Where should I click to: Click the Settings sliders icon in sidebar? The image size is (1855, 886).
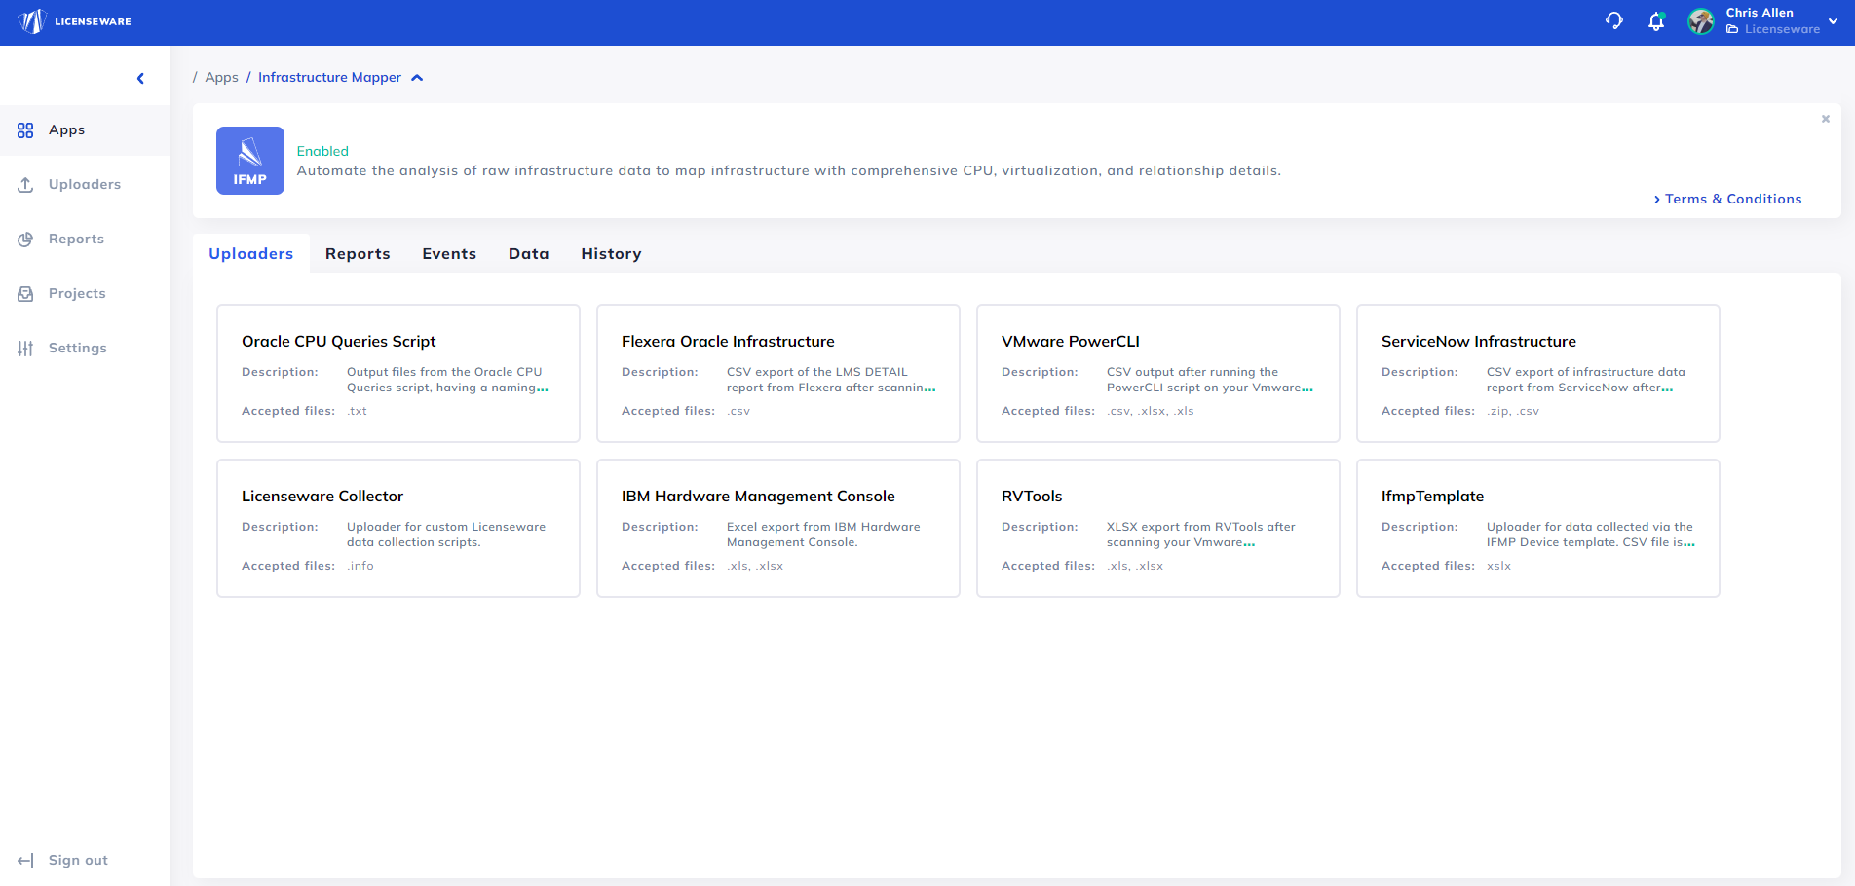pos(25,349)
